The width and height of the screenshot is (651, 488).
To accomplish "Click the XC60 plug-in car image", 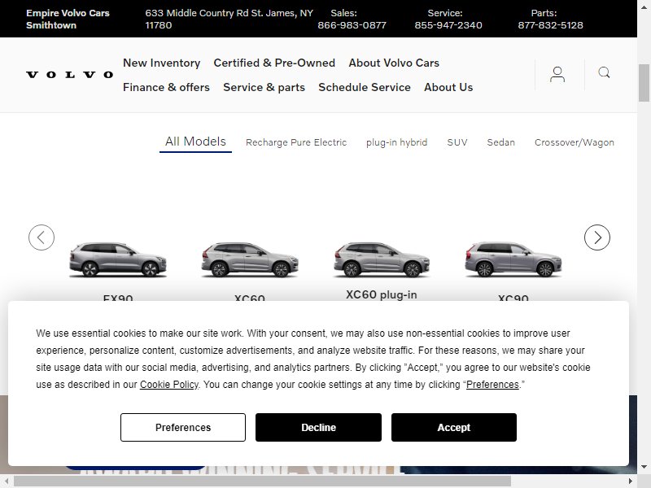I will click(x=382, y=259).
